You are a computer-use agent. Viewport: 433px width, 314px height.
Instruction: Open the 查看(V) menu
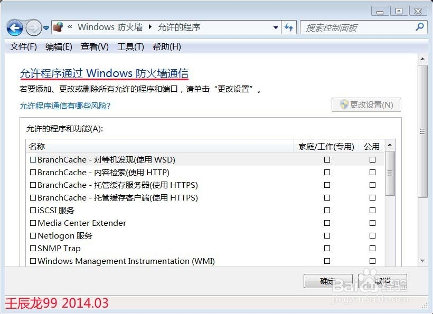[x=95, y=46]
